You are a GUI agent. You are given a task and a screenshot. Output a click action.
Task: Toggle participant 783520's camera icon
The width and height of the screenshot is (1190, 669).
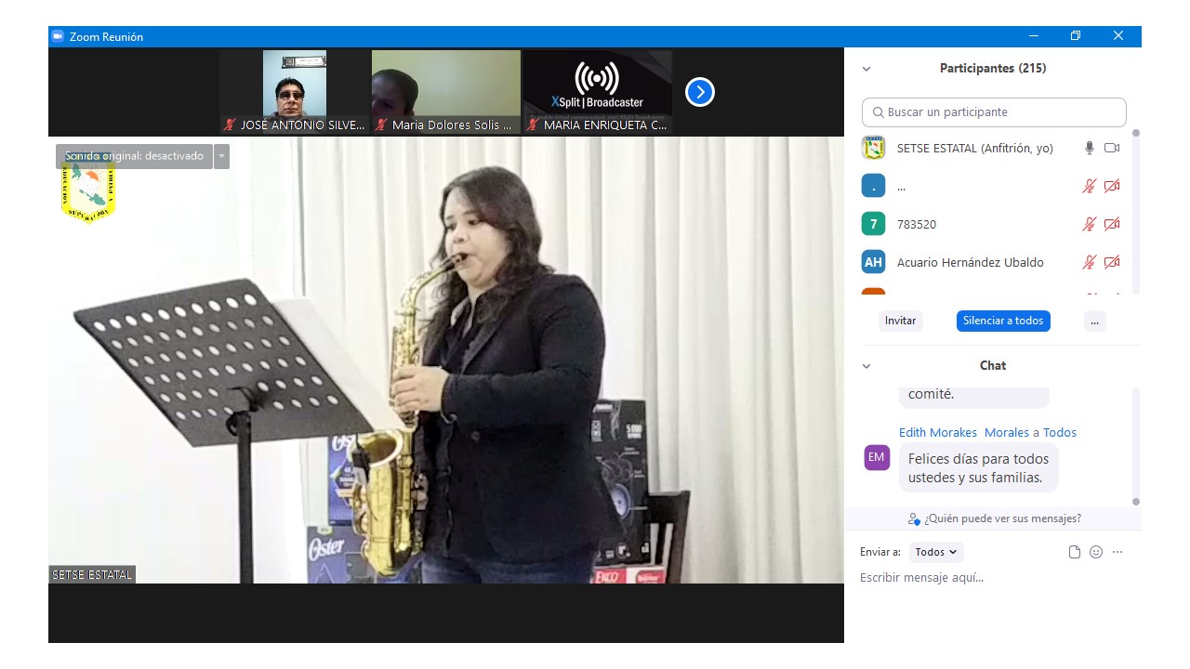(x=1112, y=224)
